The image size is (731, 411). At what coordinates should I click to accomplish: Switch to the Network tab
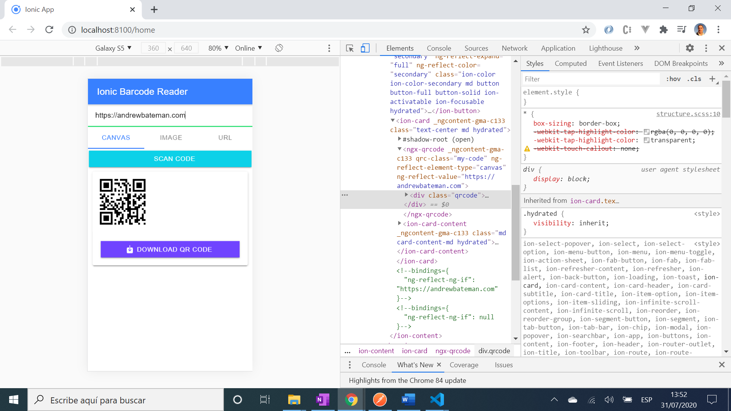tap(514, 48)
